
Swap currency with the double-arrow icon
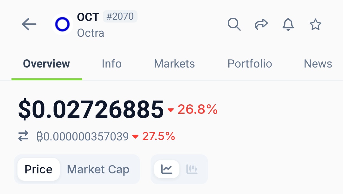(x=23, y=137)
